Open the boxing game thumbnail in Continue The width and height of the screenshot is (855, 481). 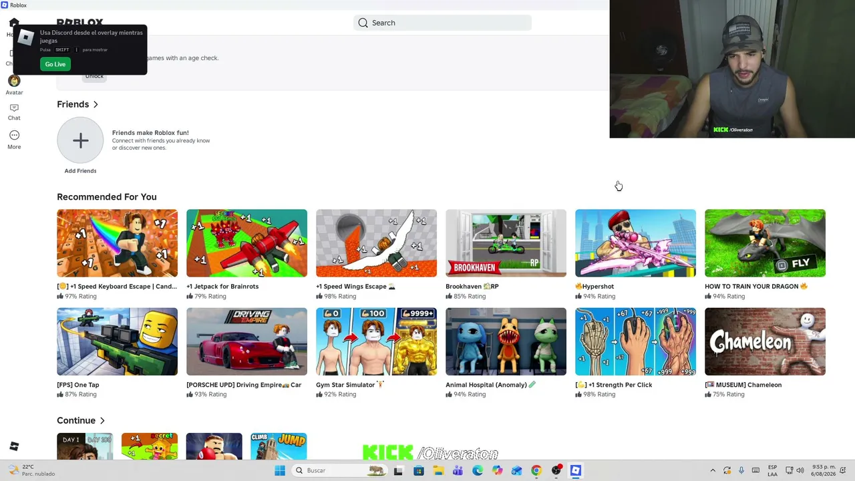click(x=214, y=446)
